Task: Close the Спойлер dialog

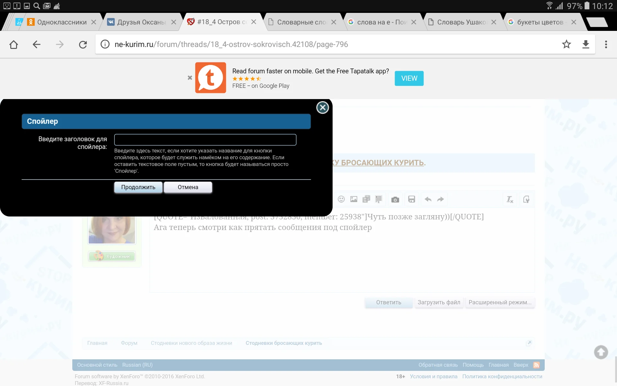Action: 322,107
